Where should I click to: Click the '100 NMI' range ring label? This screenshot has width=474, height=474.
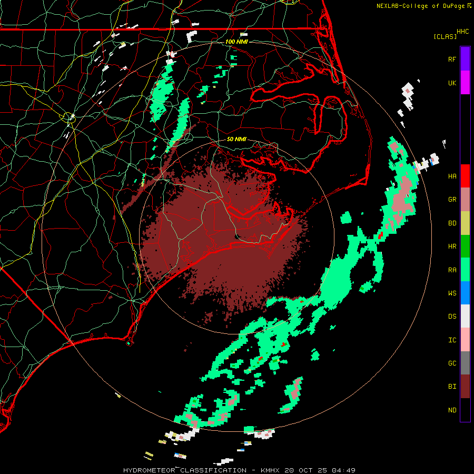coord(236,42)
